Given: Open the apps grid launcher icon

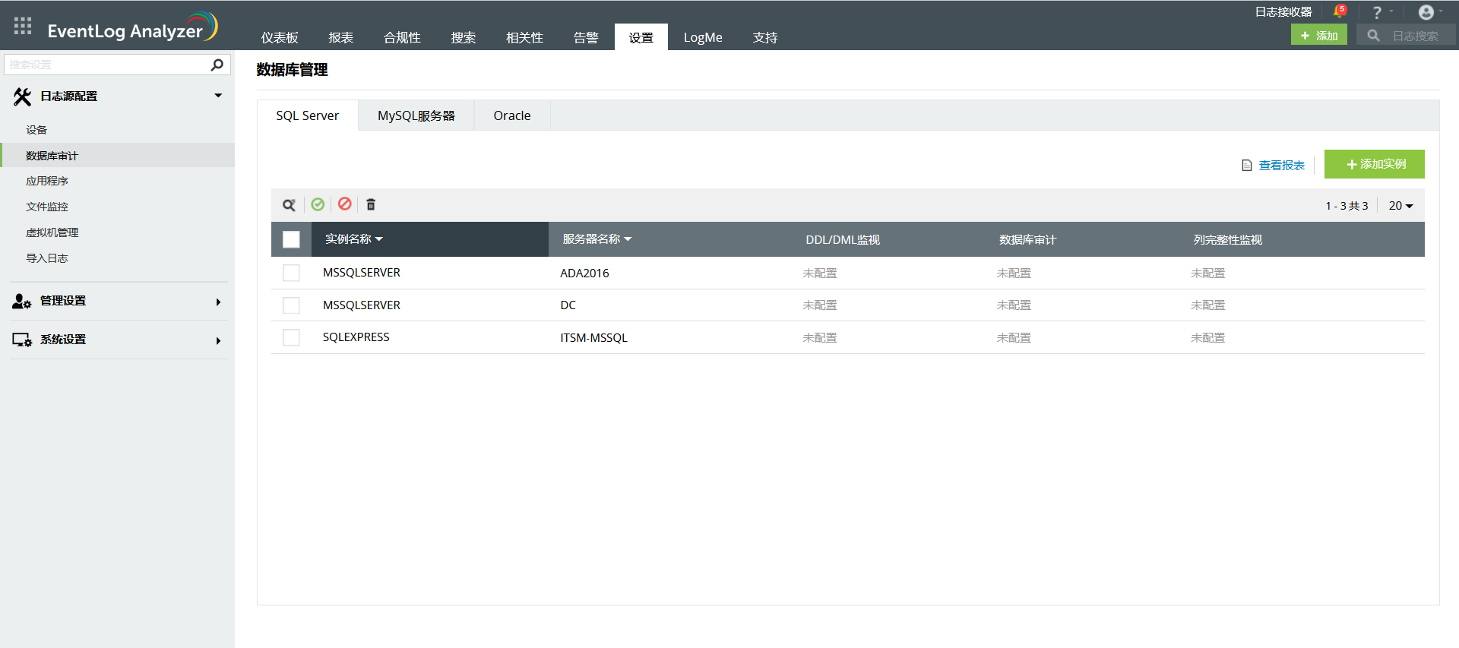Looking at the screenshot, I should click(23, 26).
